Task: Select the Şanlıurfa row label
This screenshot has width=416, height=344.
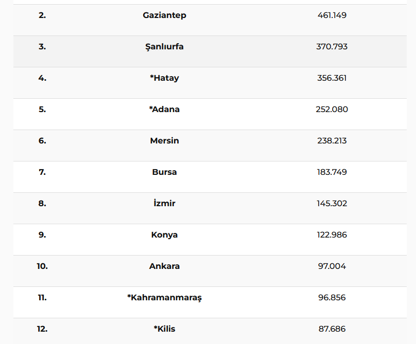Action: tap(164, 47)
